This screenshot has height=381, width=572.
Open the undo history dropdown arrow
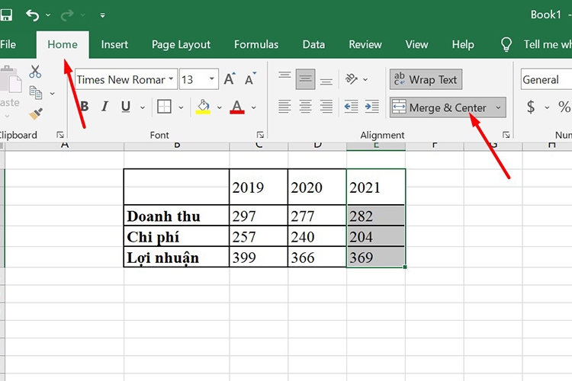[48, 15]
